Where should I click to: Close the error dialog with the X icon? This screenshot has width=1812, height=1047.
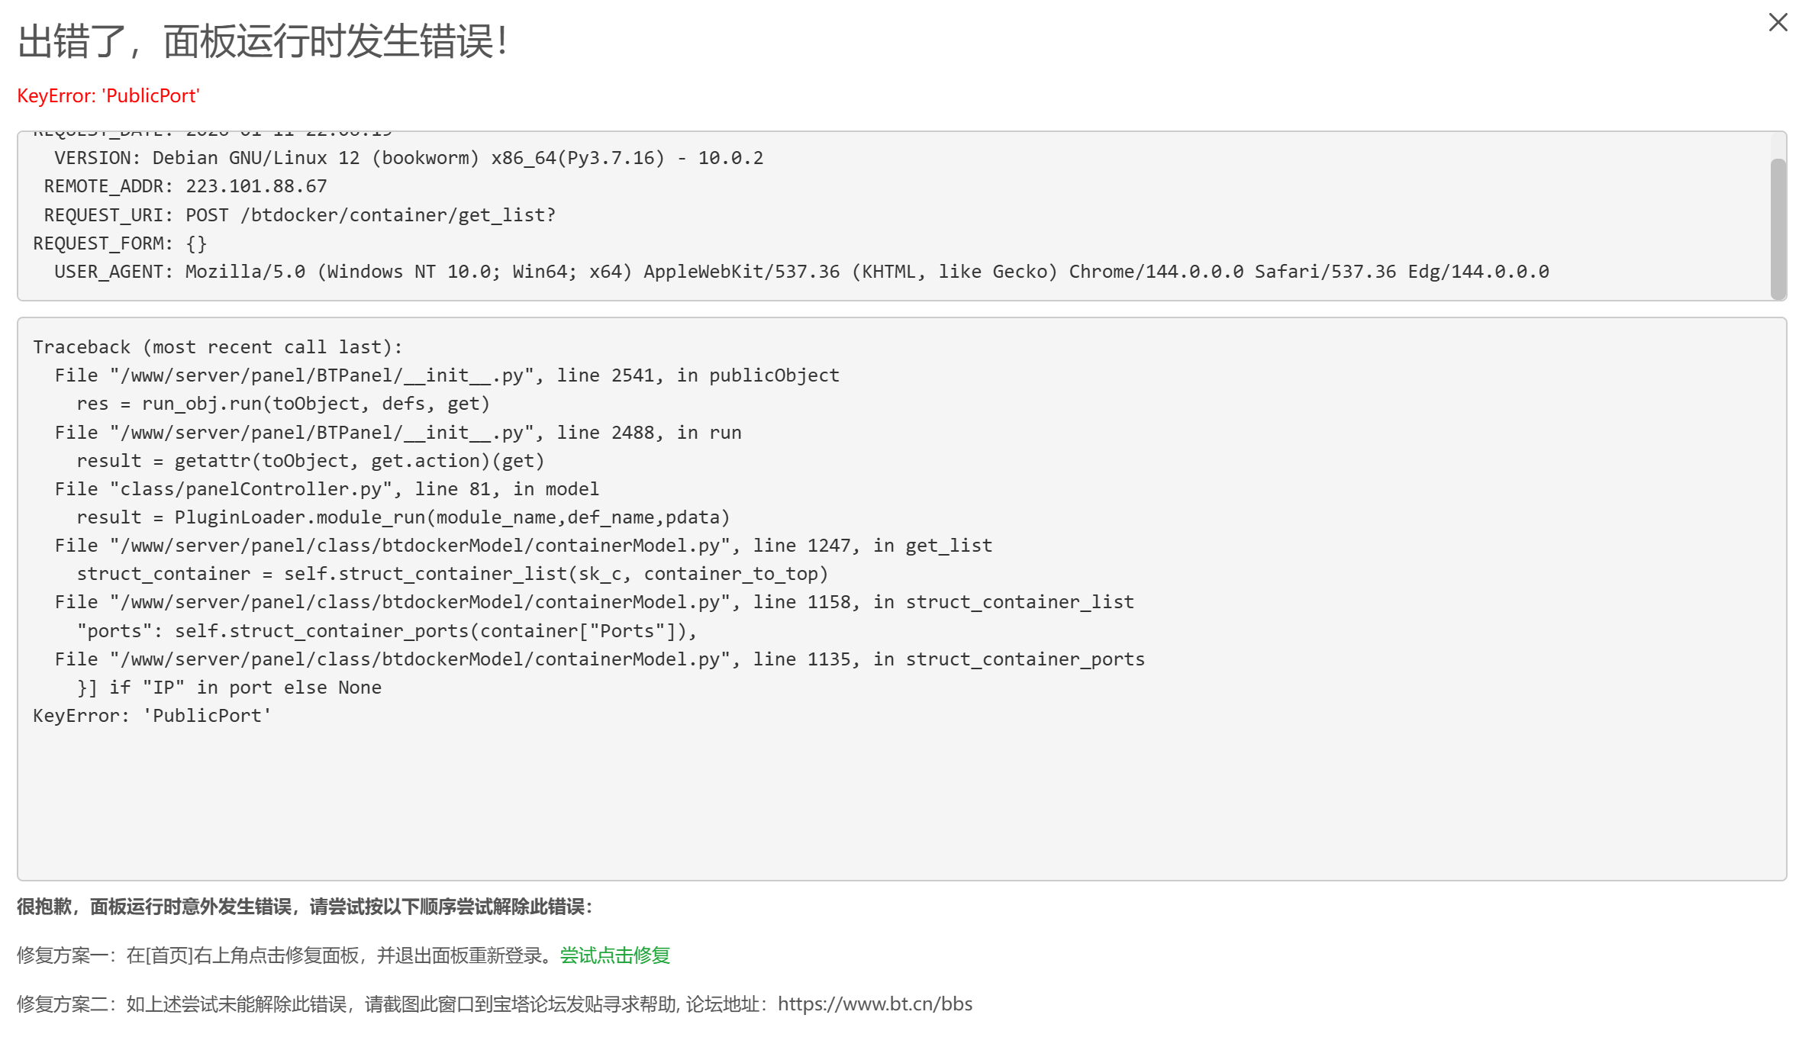1778,23
